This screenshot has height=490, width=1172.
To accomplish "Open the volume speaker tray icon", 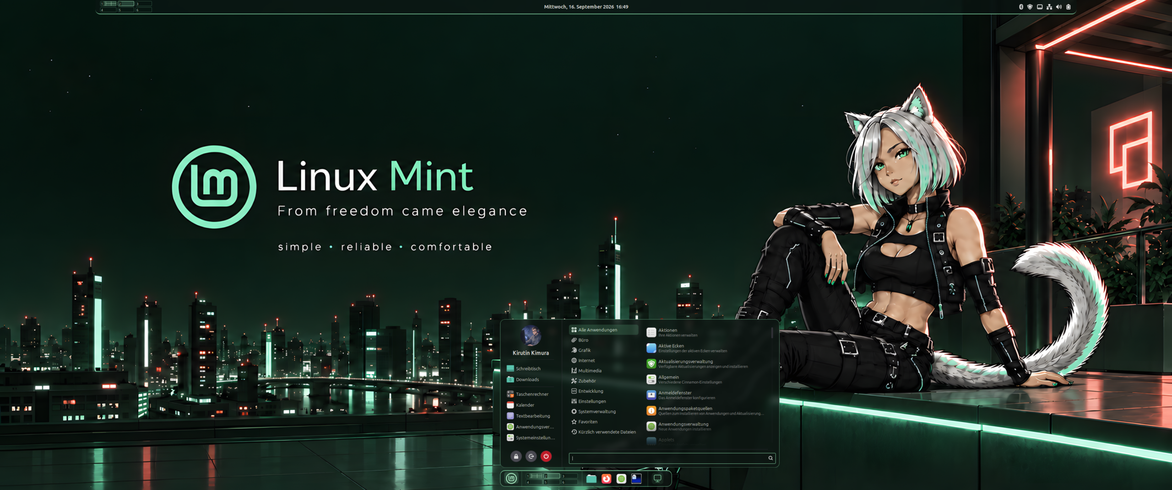I will [x=1059, y=7].
